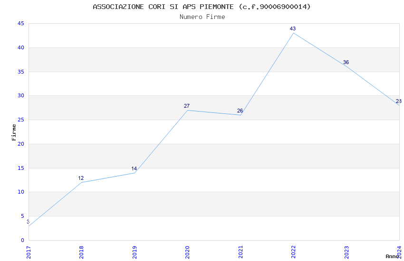Viewport: 404px width, 261px height.
Task: Click the Anno x-axis label
Action: pyautogui.click(x=392, y=256)
